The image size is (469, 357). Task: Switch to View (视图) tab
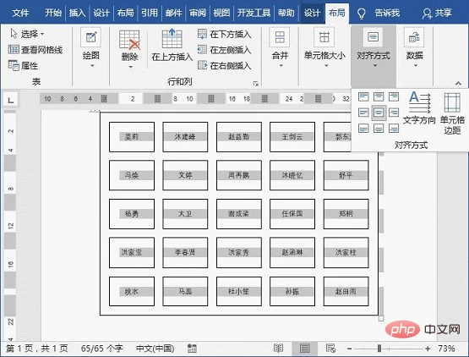pyautogui.click(x=221, y=13)
